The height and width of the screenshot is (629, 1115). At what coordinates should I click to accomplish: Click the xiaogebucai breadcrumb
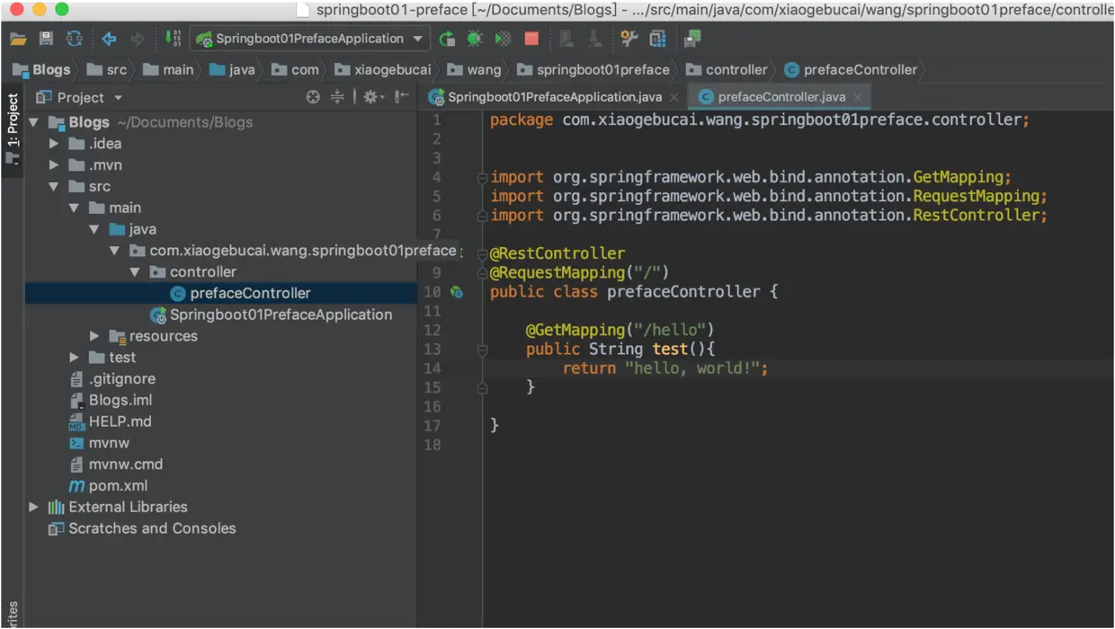(383, 70)
